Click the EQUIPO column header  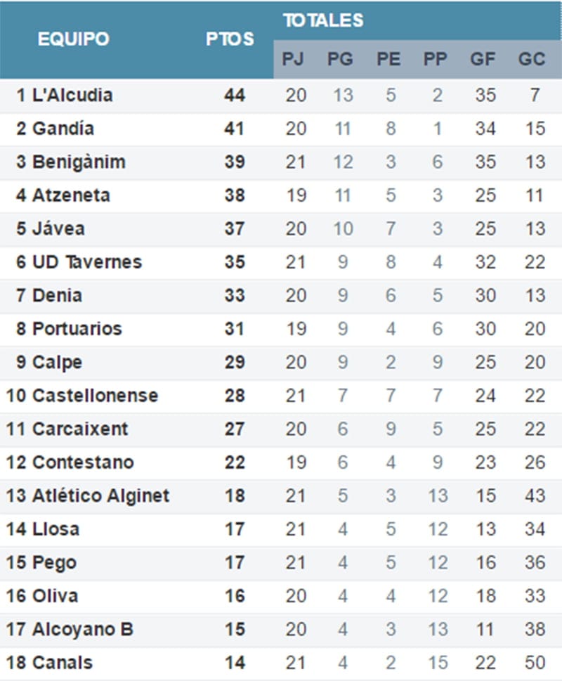click(x=73, y=39)
